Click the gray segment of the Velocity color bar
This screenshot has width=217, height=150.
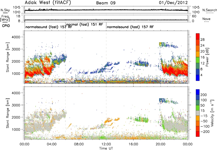[x=198, y=113]
